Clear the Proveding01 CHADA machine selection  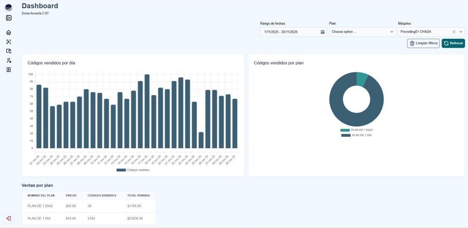[x=453, y=32]
